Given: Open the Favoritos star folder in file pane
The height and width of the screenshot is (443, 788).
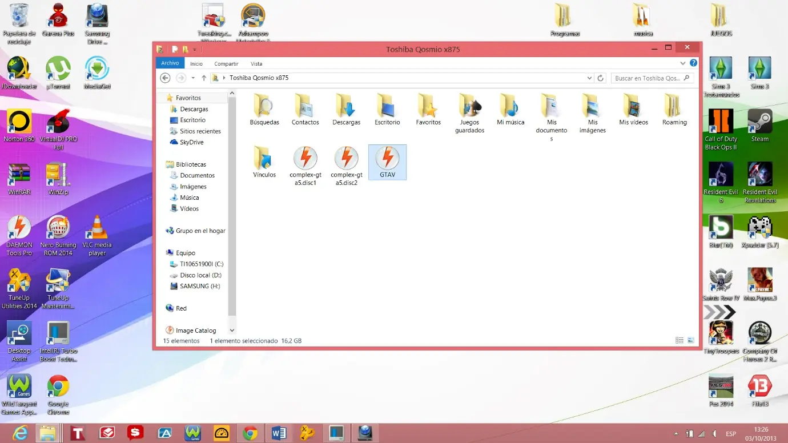Looking at the screenshot, I should pyautogui.click(x=428, y=110).
